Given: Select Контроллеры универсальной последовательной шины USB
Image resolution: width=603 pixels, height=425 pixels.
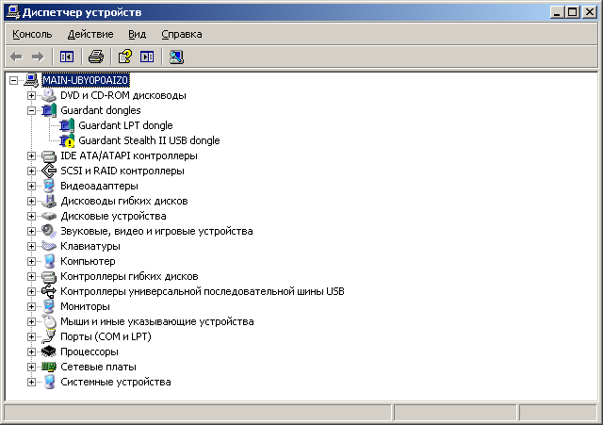Looking at the screenshot, I should [202, 291].
